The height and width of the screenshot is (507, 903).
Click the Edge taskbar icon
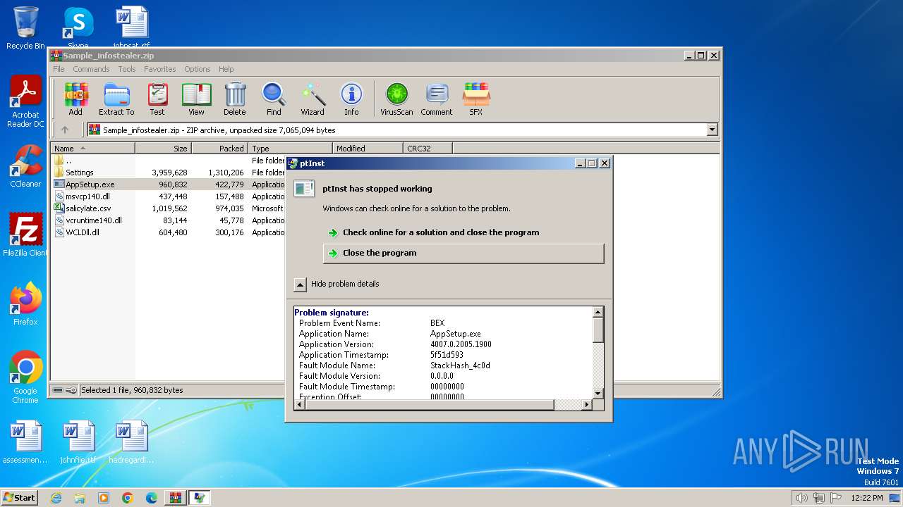(152, 498)
